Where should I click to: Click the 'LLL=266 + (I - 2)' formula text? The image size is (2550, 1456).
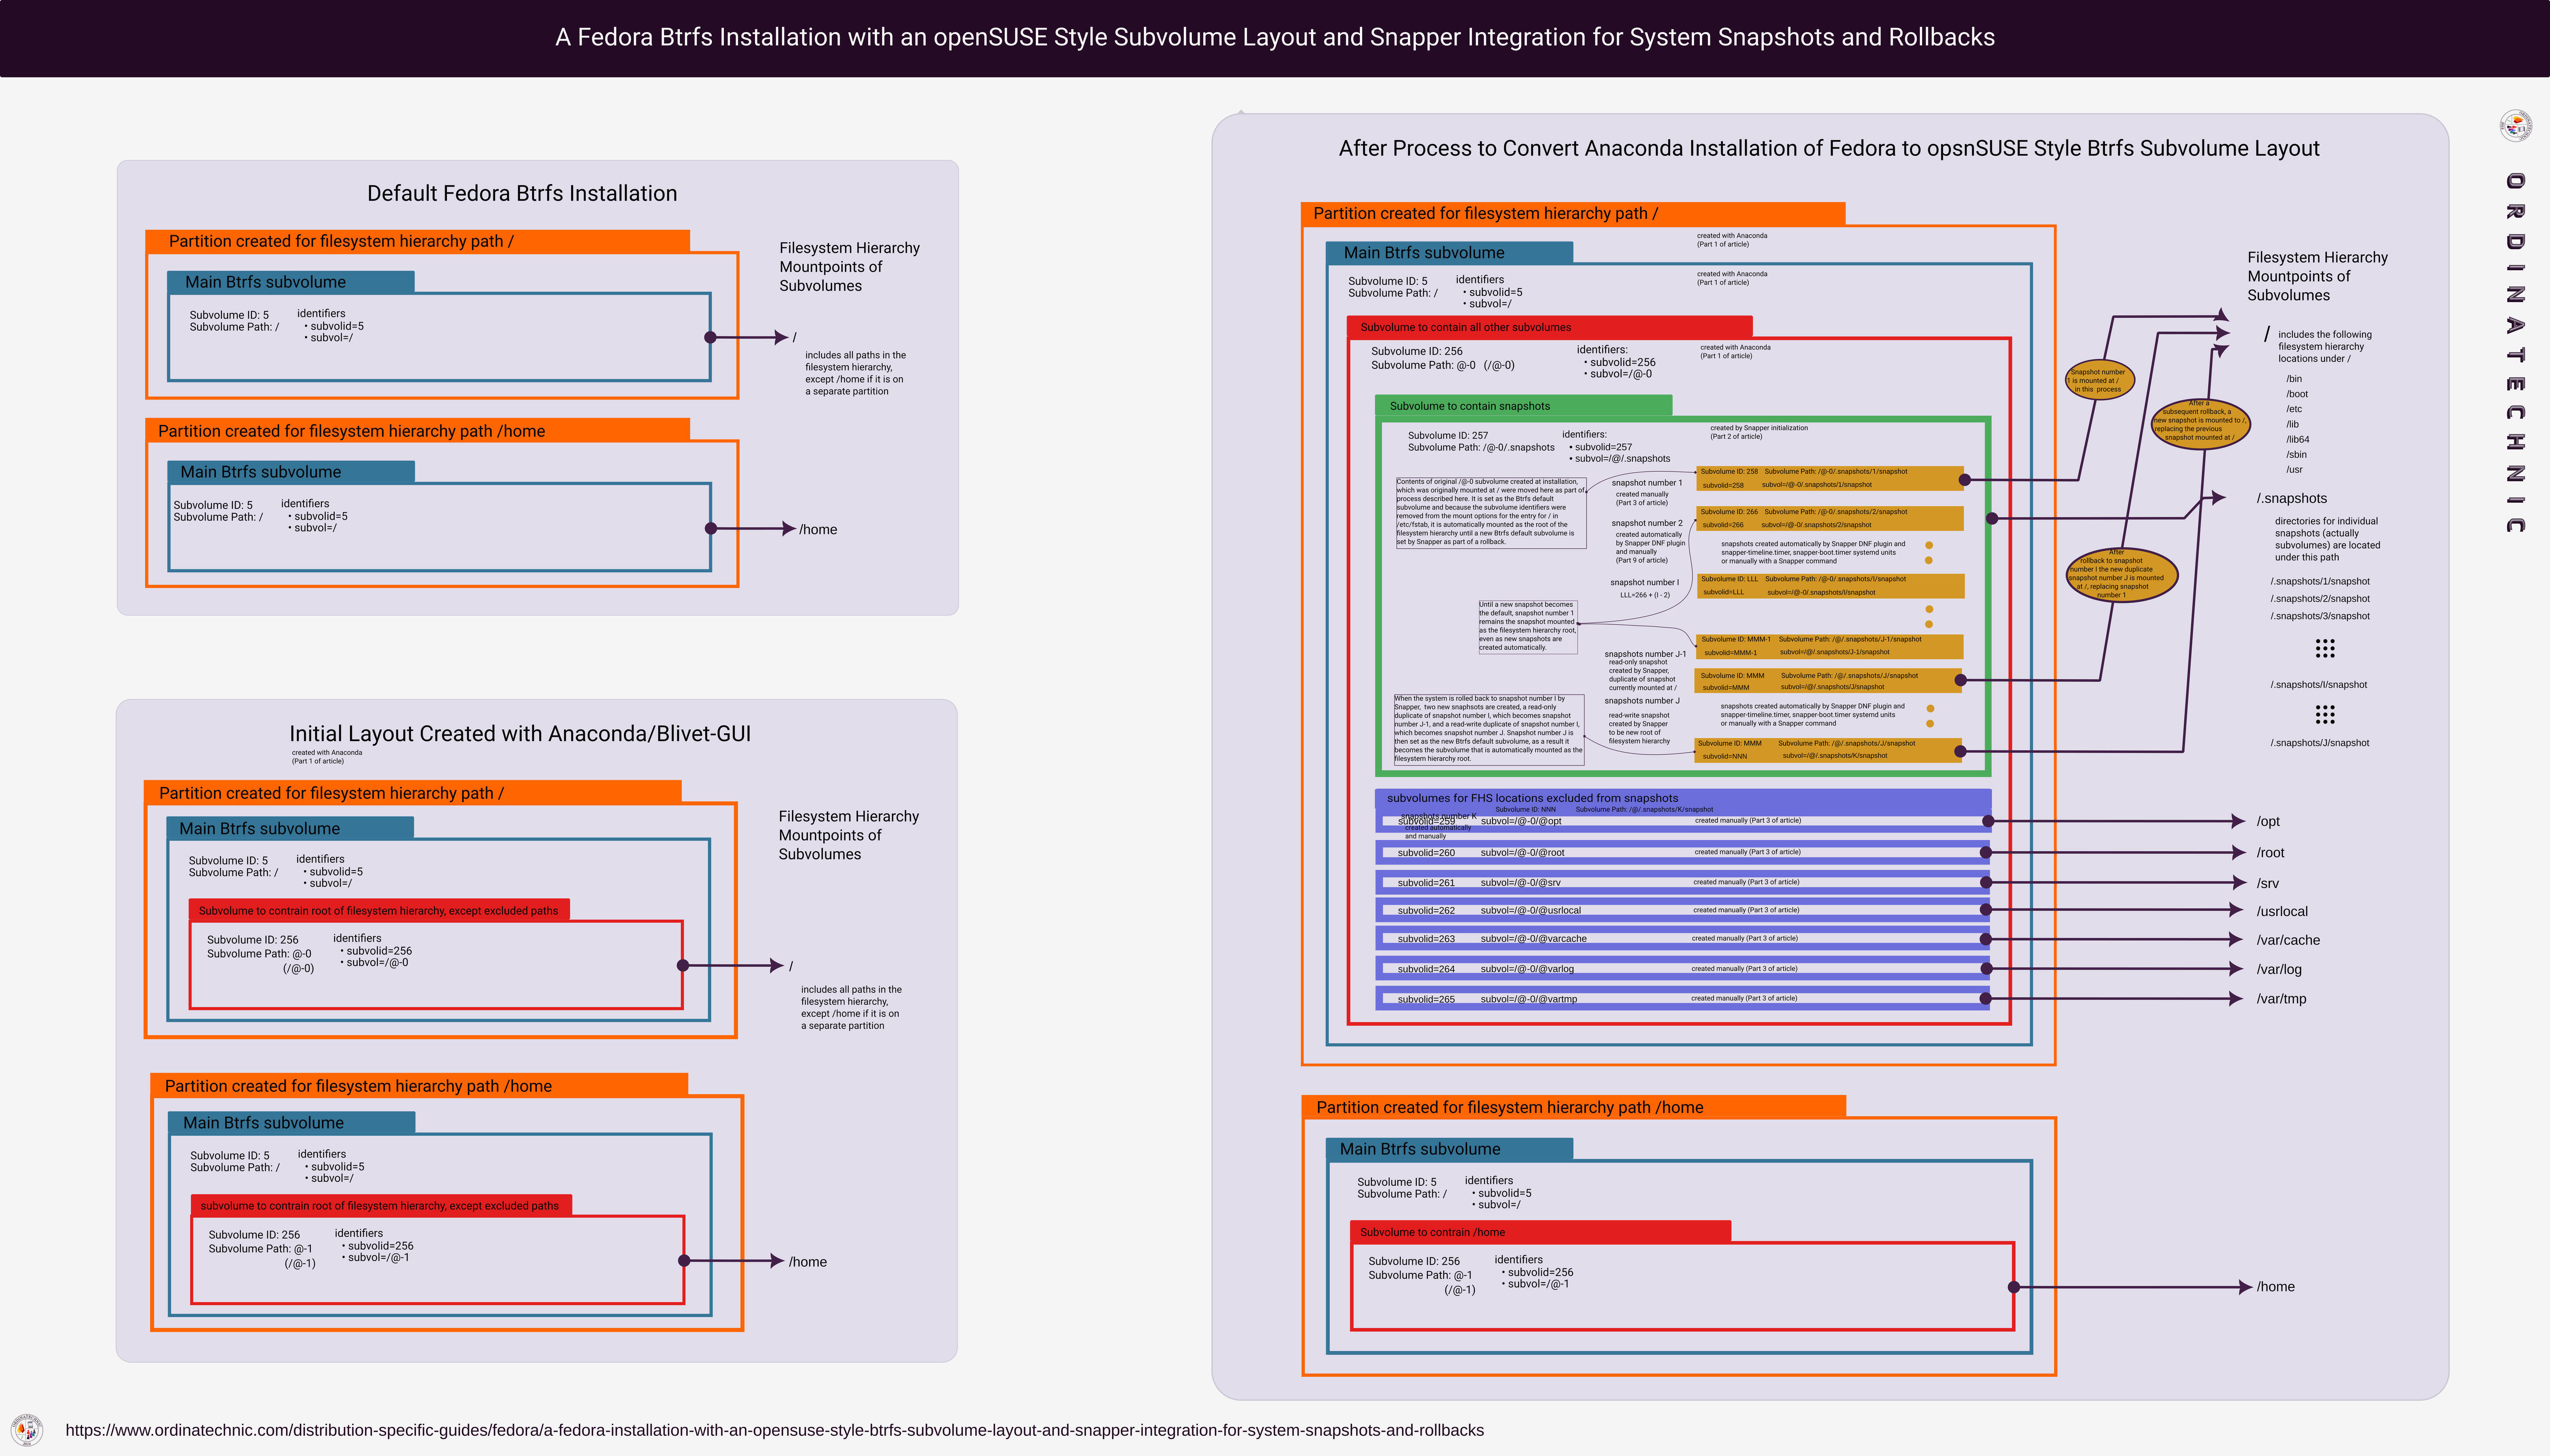(1645, 595)
